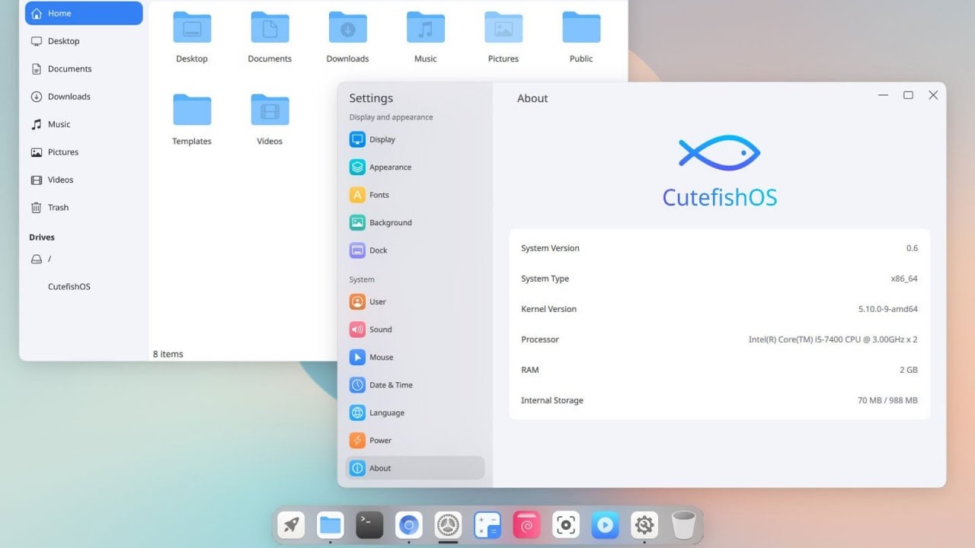Viewport: 975px width, 548px height.
Task: Open the steering wheel dock icon
Action: click(448, 525)
